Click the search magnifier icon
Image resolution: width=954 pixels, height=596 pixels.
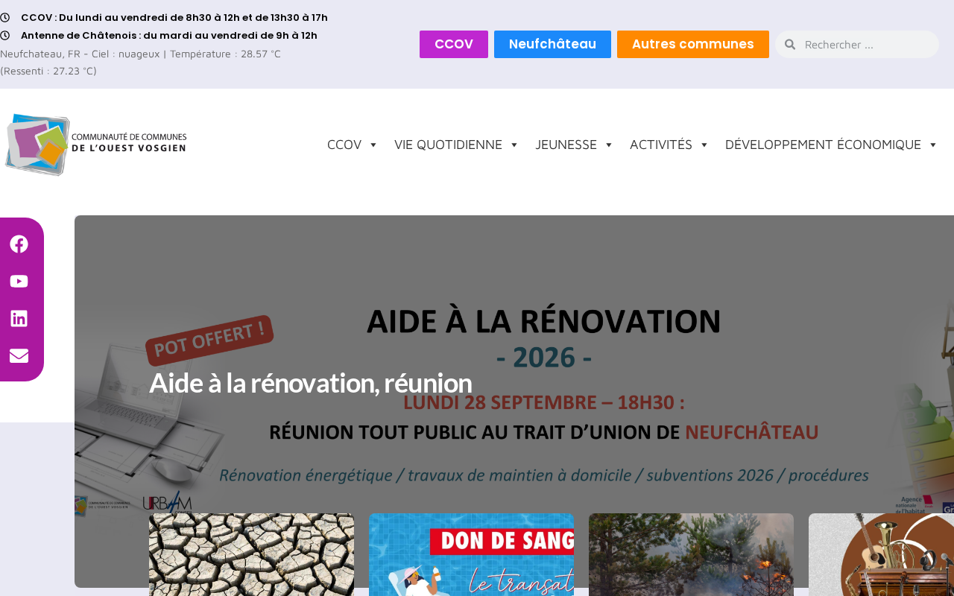point(790,45)
